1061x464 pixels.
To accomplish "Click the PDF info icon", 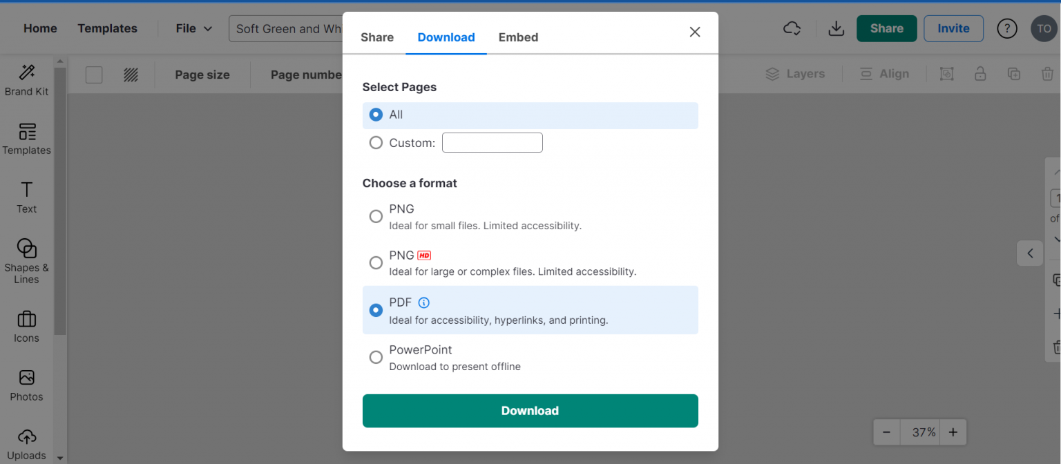I will coord(424,302).
